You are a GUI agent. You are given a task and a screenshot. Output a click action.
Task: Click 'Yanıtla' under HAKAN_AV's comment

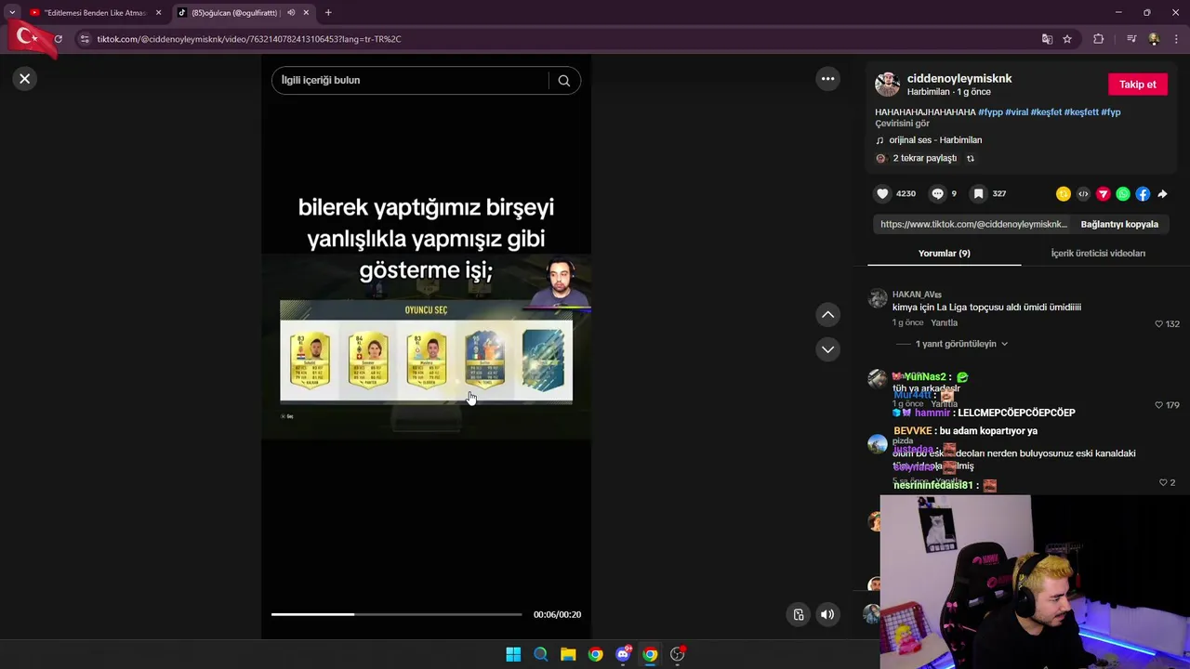945,323
